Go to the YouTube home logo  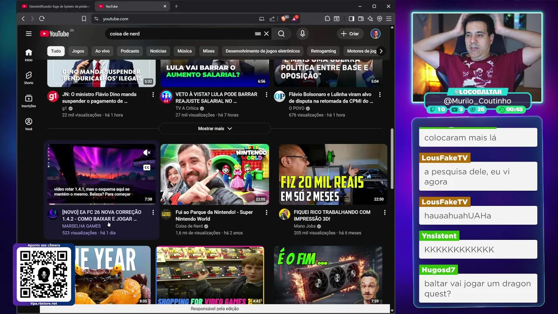54,34
